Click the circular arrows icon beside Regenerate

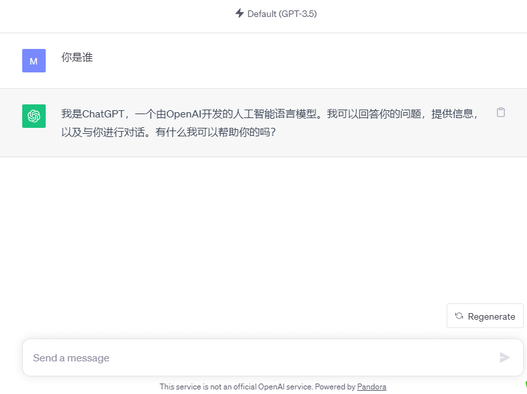coord(459,316)
